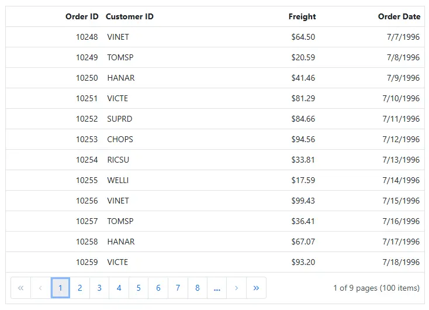Select the row for order 10248
Viewport: 429px width, 310px height.
(x=215, y=37)
